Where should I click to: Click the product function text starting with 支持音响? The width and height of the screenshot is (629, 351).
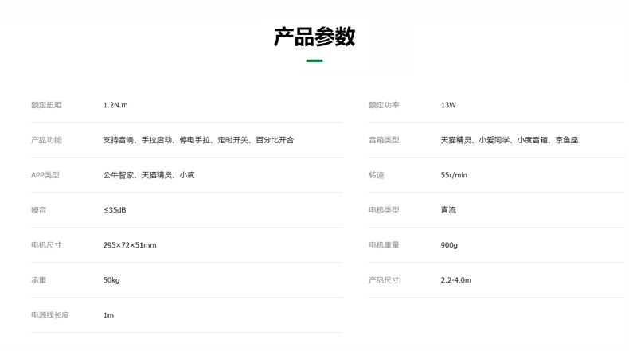tap(198, 140)
